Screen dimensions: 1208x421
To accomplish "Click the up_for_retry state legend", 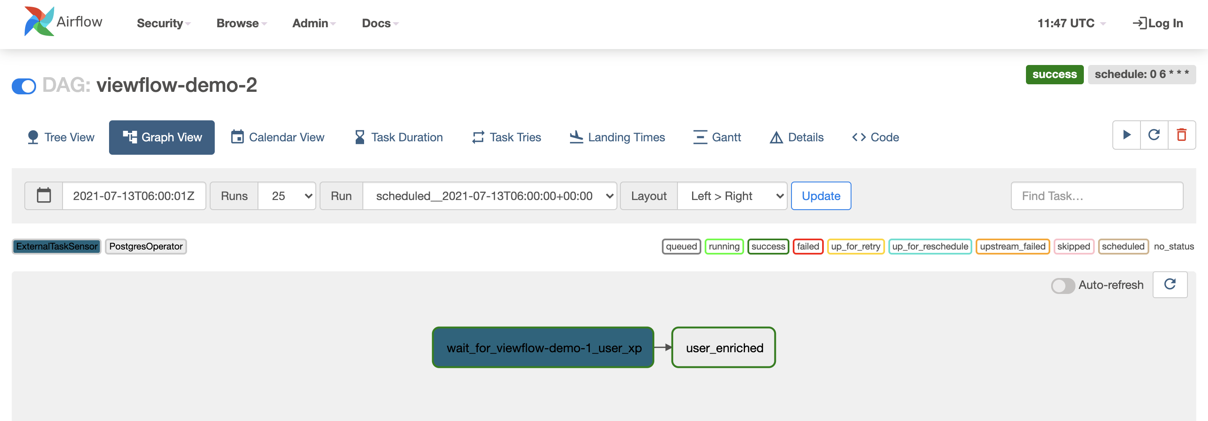I will click(855, 246).
